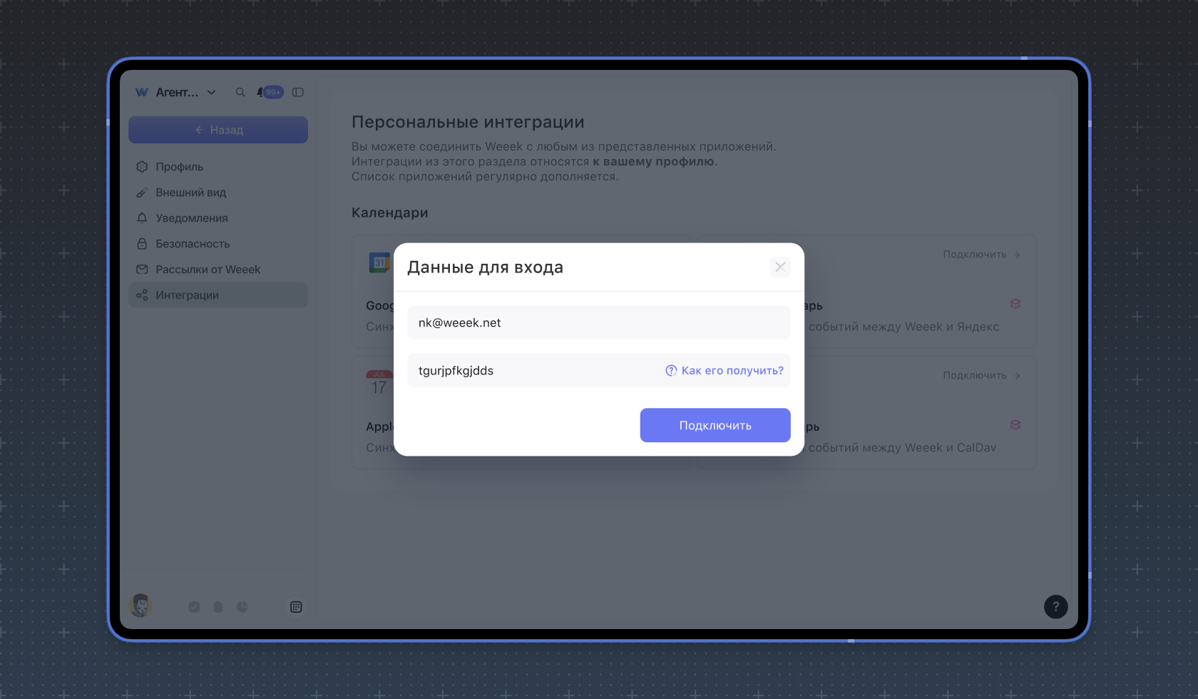
Task: Click the Назад back button
Action: click(218, 130)
